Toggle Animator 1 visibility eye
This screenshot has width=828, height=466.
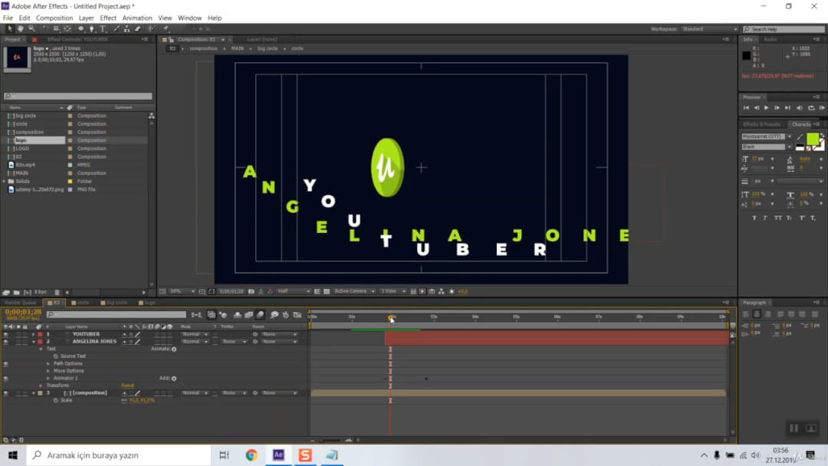(x=6, y=379)
